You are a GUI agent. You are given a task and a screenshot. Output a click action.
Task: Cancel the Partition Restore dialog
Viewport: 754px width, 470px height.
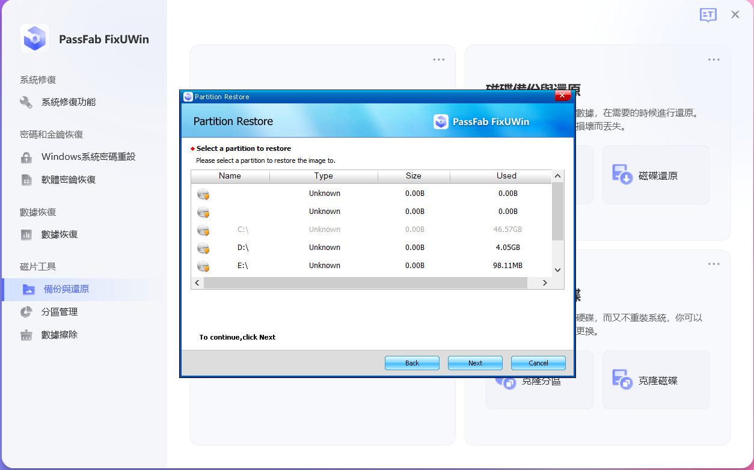538,363
